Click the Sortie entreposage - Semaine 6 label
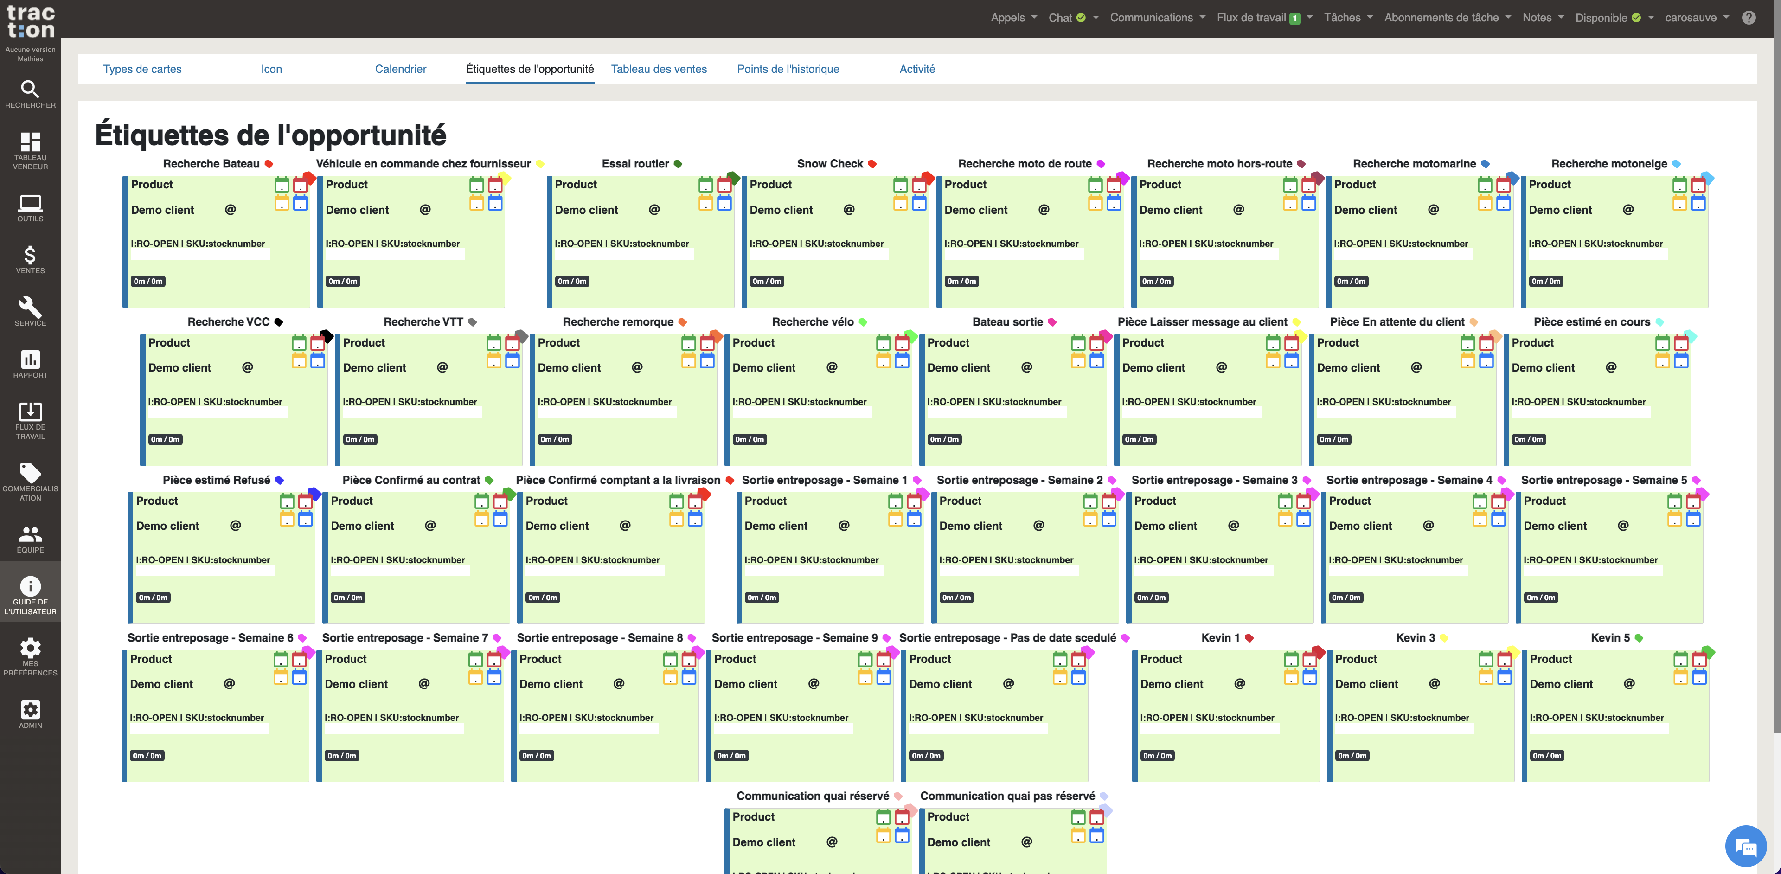The width and height of the screenshot is (1781, 874). click(210, 637)
